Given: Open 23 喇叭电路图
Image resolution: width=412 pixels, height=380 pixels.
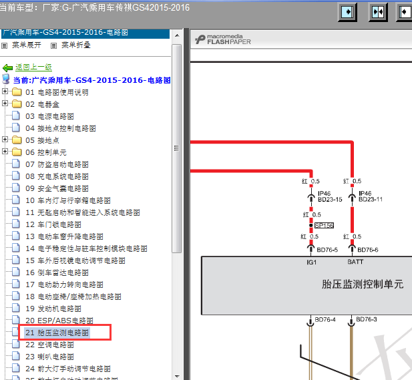Looking at the screenshot, I should click(x=49, y=357).
